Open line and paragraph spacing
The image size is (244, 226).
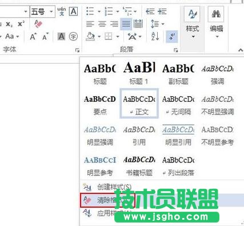157,24
